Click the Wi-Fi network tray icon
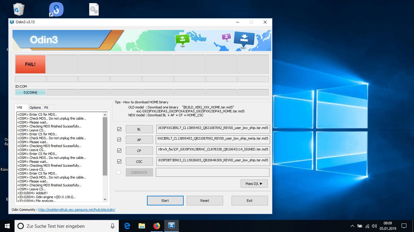The width and height of the screenshot is (414, 232). (x=367, y=226)
